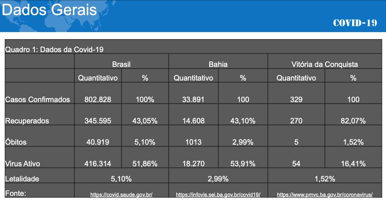Select the 18.270 Bahia active virus cell
The height and width of the screenshot is (203, 386).
pyautogui.click(x=193, y=163)
